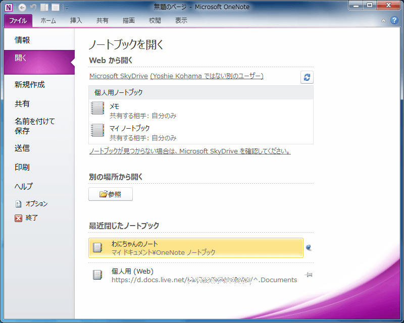The width and height of the screenshot is (404, 323).
Task: Click the red 終了 exit icon
Action: click(x=18, y=218)
